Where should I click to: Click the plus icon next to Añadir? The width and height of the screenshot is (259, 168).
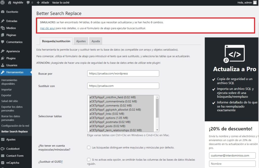[38, 3]
